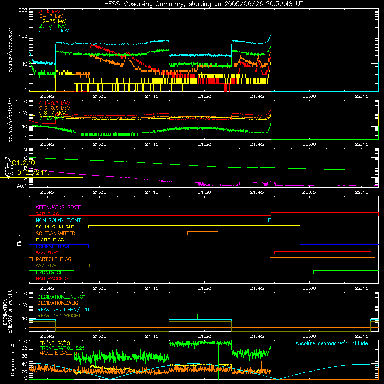Screen dimensions: 384x384
Task: Select the 3-6 keV legend label
Action: 49,12
